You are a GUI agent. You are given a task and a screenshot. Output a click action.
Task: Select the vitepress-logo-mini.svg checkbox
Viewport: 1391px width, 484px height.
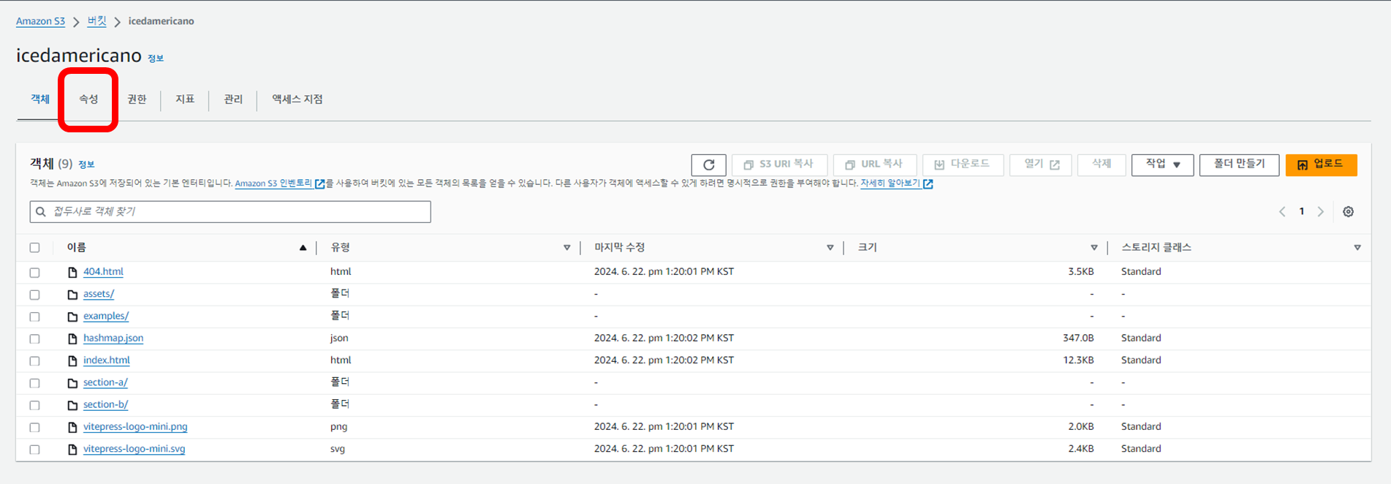[34, 450]
